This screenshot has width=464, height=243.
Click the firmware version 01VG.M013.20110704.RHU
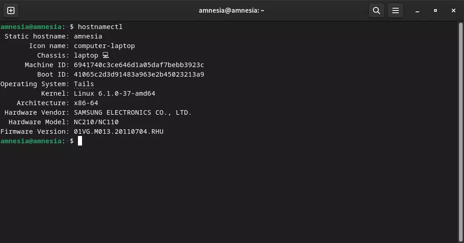(x=119, y=131)
